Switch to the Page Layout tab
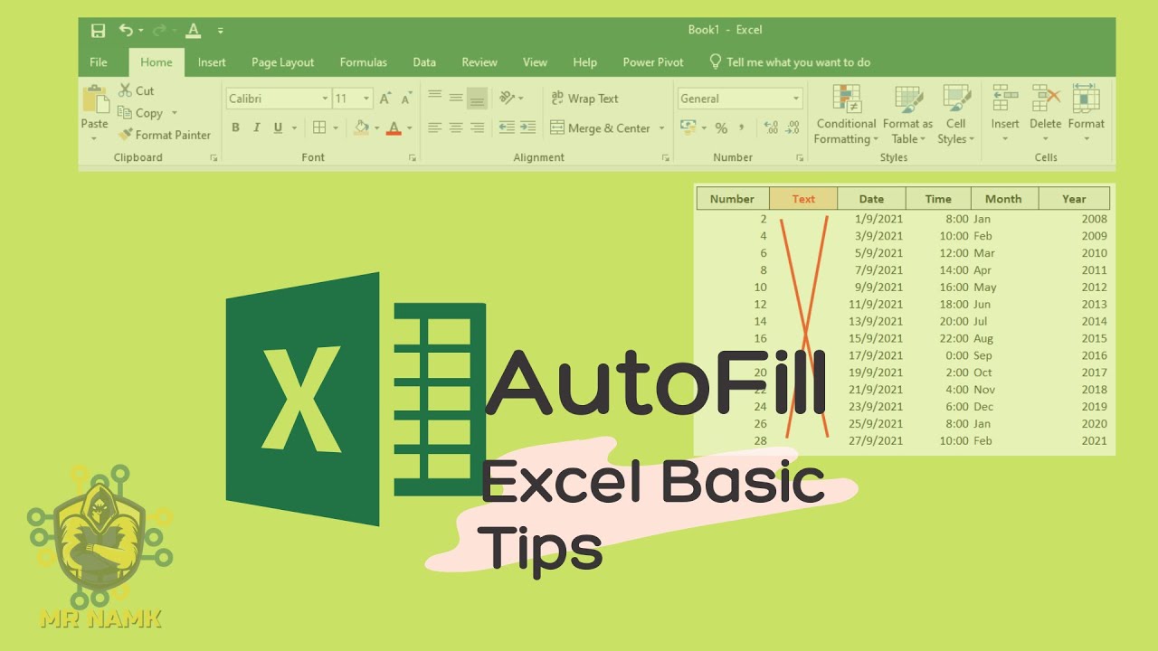Screen dimensions: 1158x651 (x=283, y=62)
